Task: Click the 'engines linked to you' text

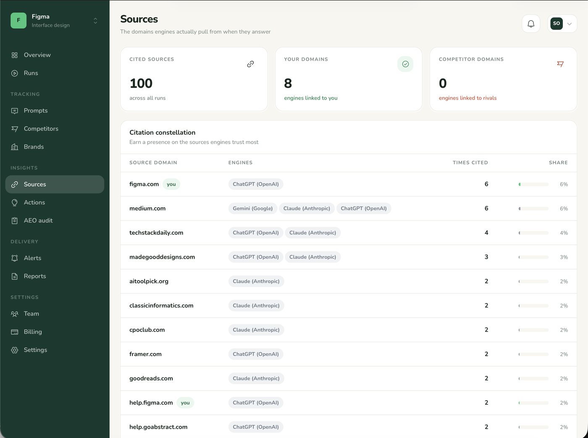Action: point(311,98)
